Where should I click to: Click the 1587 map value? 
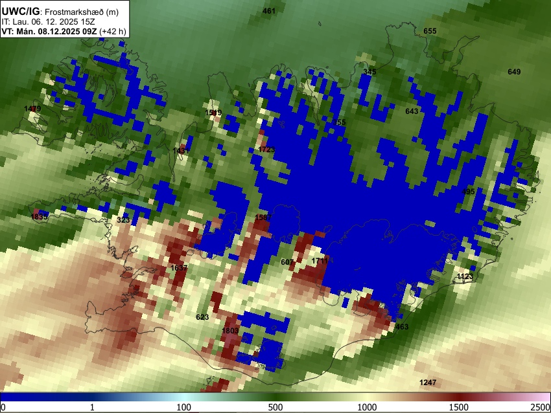pyautogui.click(x=263, y=218)
